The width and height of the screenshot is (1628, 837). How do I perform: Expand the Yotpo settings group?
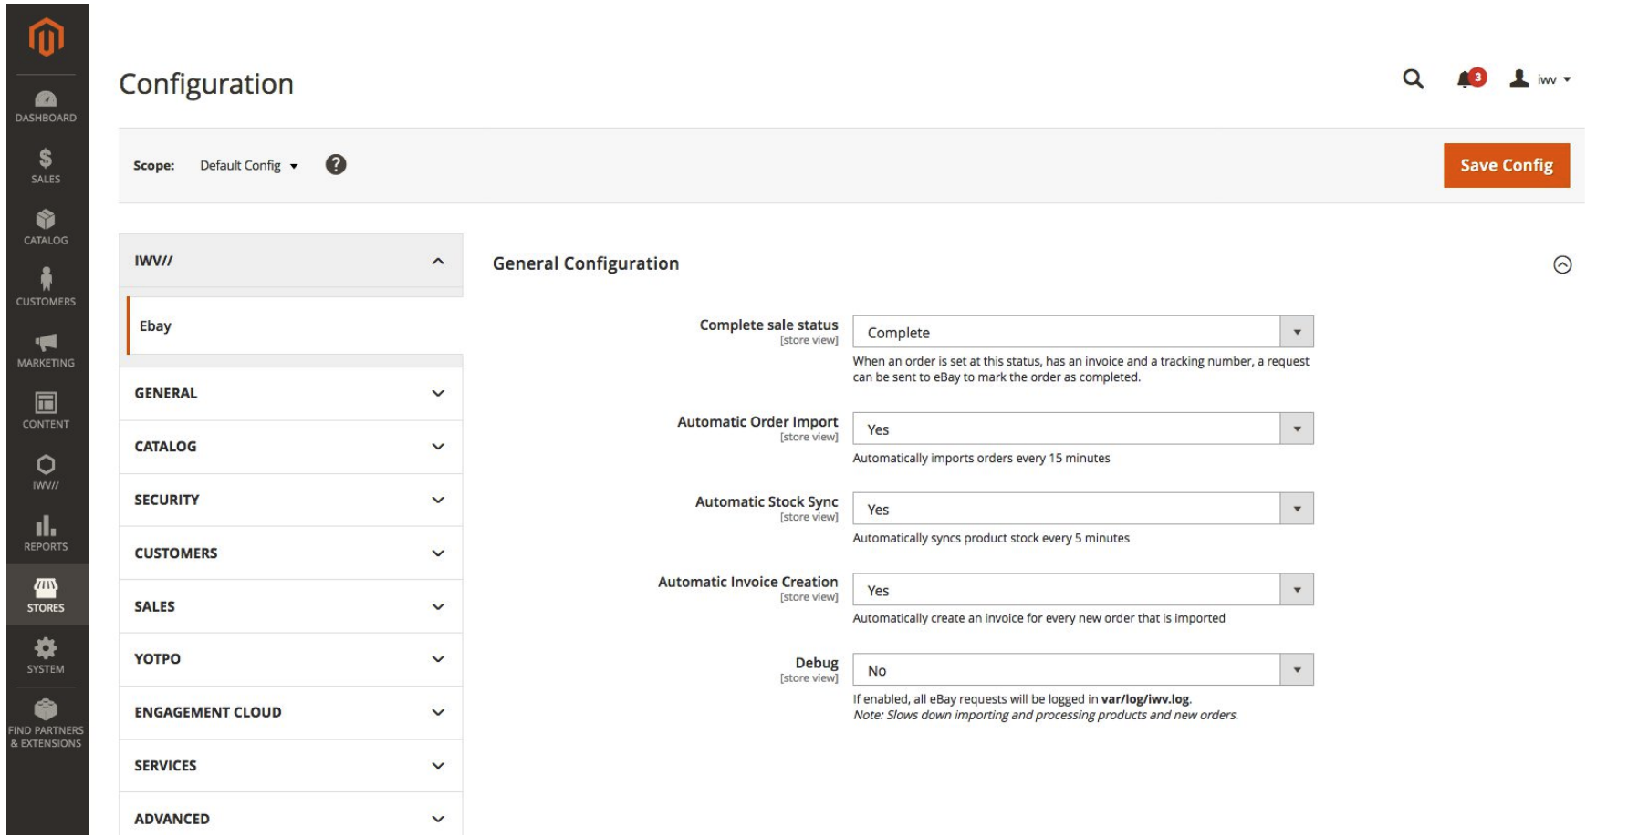point(290,659)
